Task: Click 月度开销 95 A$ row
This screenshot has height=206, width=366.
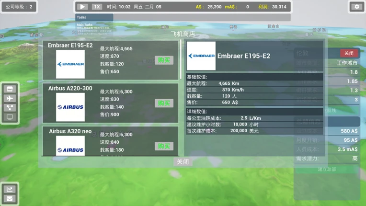Action: 327,140
